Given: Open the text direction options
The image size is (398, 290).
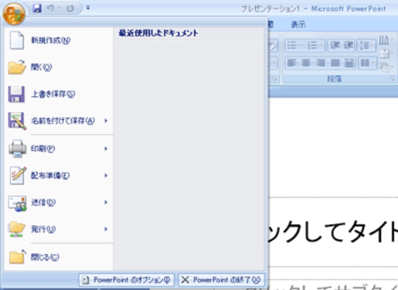Looking at the screenshot, I should [x=386, y=40].
